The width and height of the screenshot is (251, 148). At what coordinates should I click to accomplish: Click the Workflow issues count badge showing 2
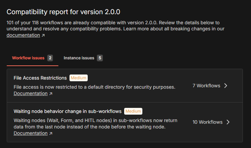tap(50, 58)
